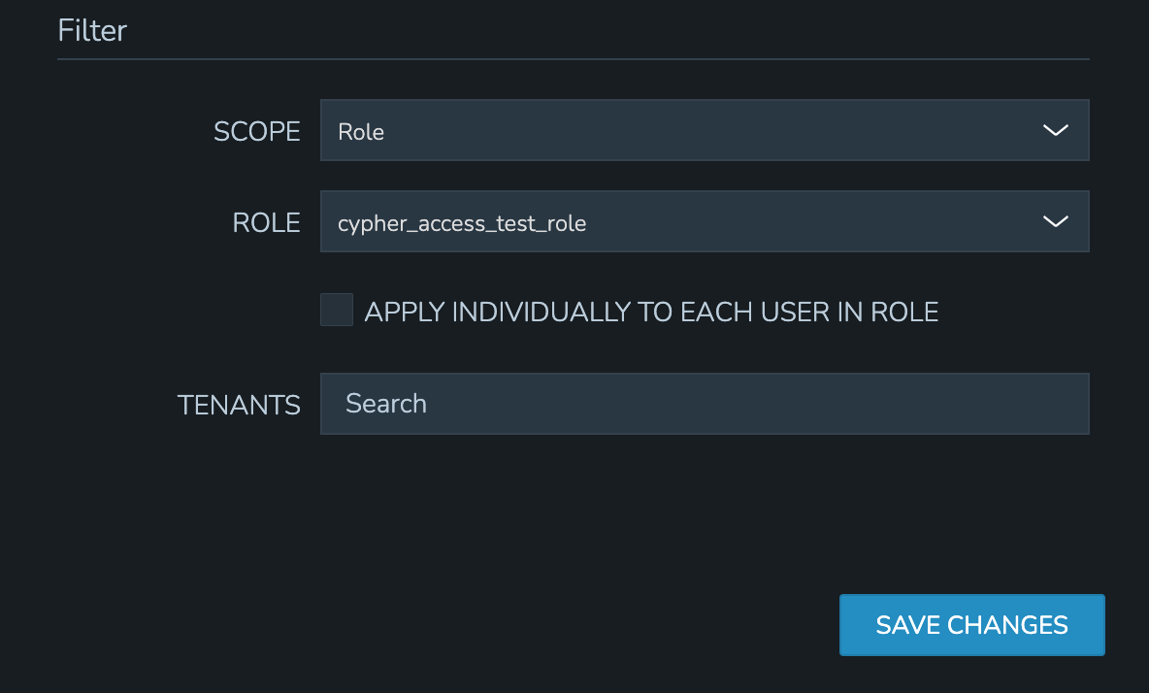The height and width of the screenshot is (693, 1149).
Task: Click the ROLE field label
Action: coord(267,223)
